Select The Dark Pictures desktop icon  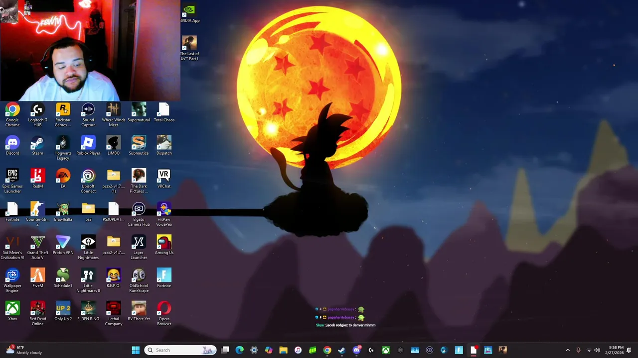(x=139, y=181)
